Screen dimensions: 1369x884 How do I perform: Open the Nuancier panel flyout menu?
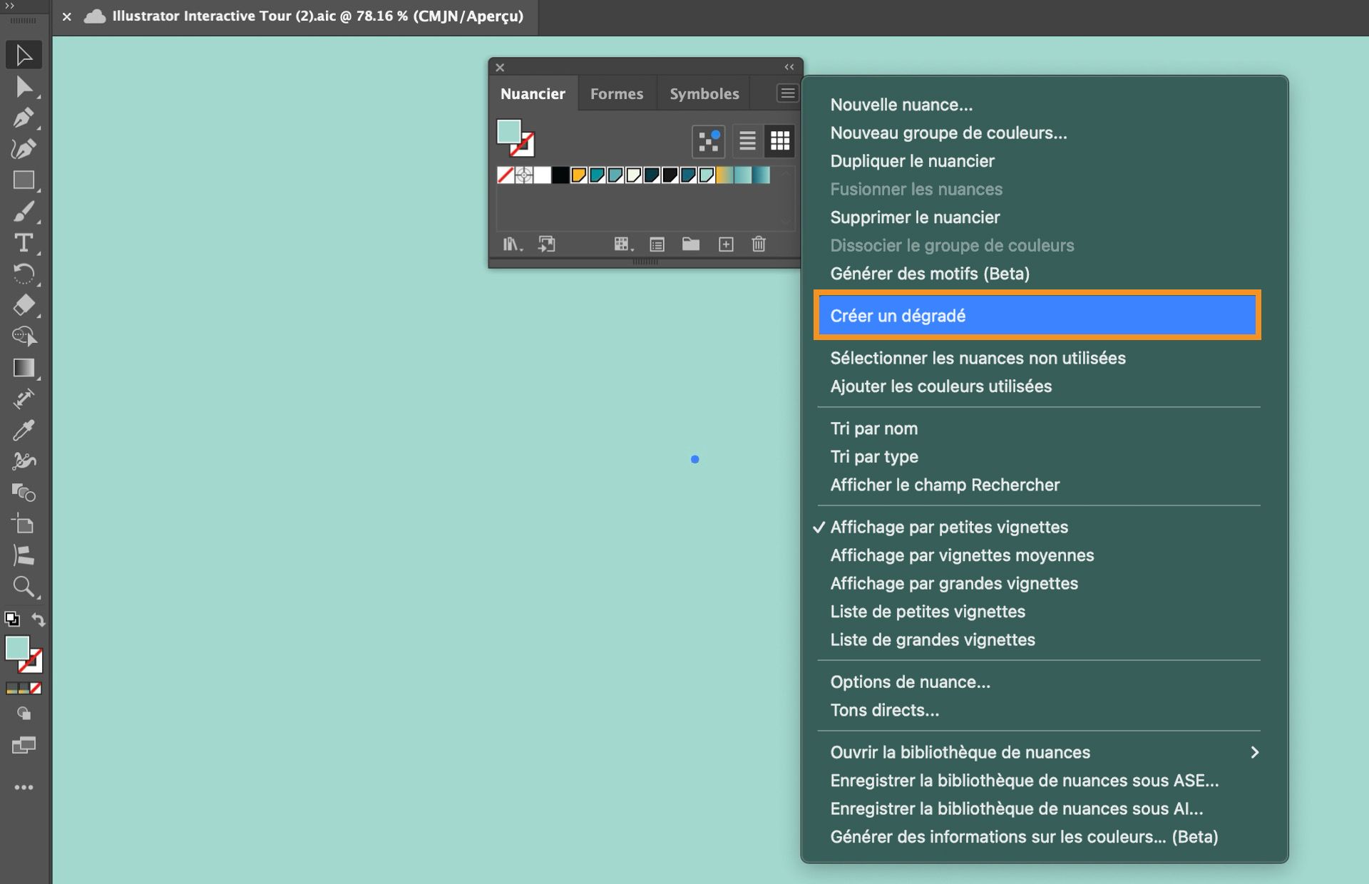pyautogui.click(x=786, y=93)
